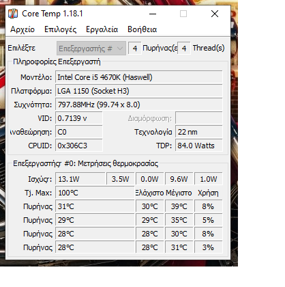Click the 13.1W total power reading
This screenshot has height=287, width=285.
80,179
